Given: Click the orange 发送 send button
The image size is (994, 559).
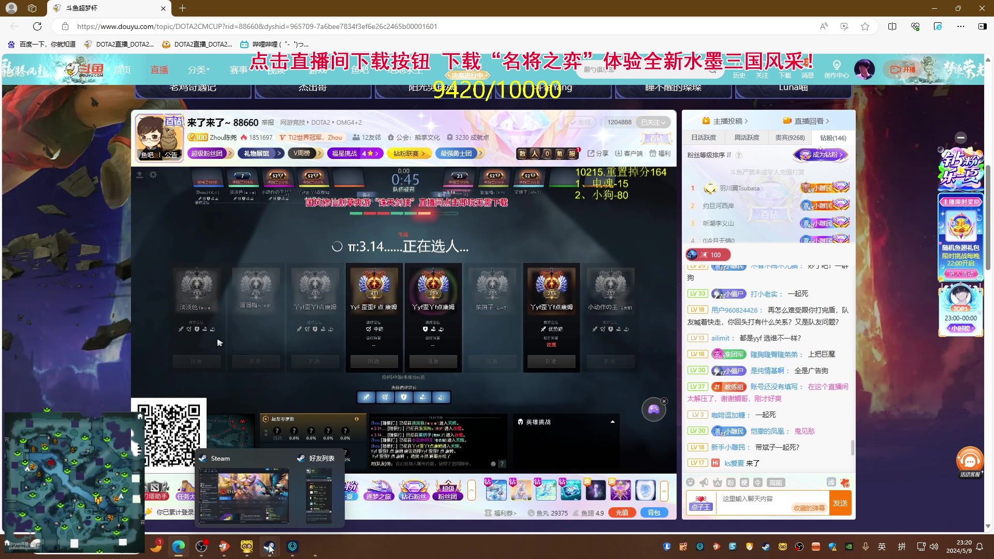Looking at the screenshot, I should tap(840, 503).
